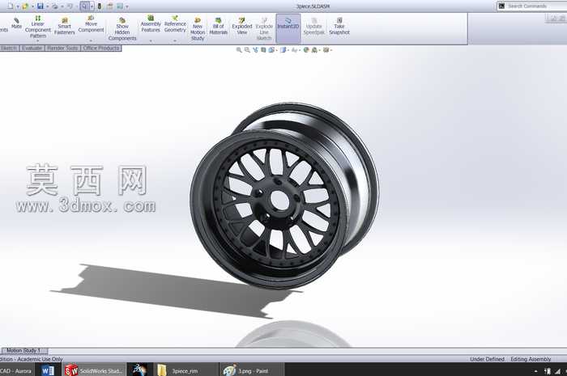Click Show Hidden Components

pyautogui.click(x=122, y=29)
